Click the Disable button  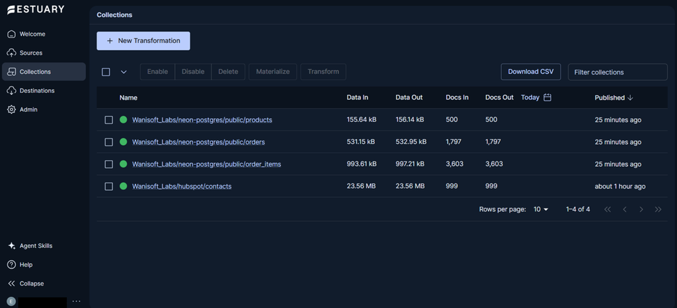point(193,72)
